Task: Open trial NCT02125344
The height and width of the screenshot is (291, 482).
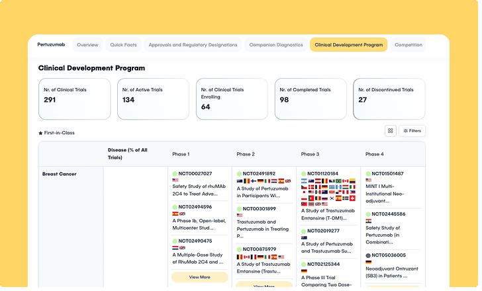Action: click(x=324, y=265)
